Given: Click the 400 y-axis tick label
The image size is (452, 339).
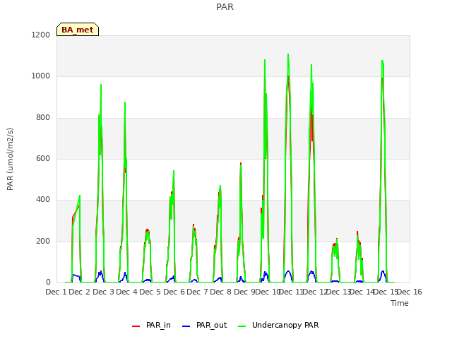Looking at the screenshot, I should (43, 199).
